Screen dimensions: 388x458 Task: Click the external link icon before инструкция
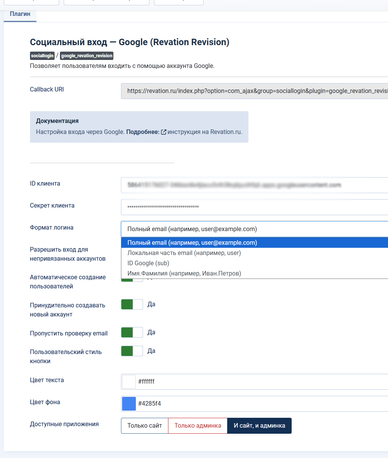[x=163, y=132]
